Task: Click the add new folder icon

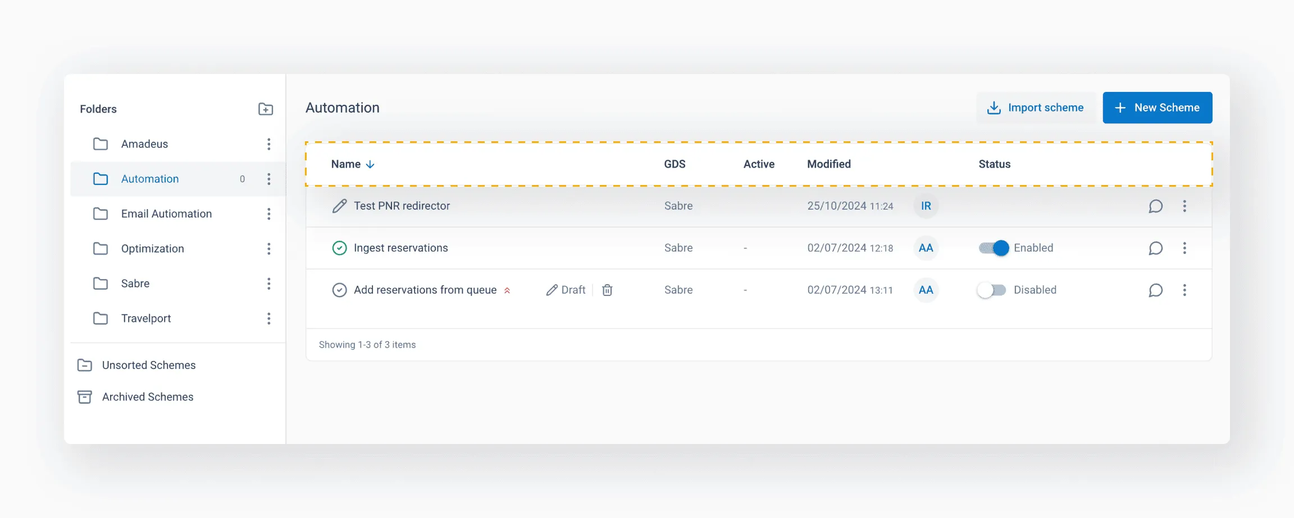Action: [266, 109]
